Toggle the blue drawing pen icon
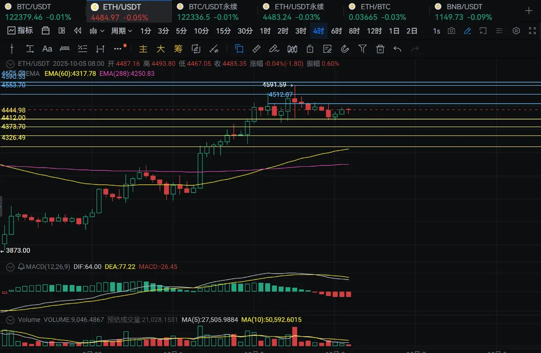This screenshot has width=541, height=353. tap(467, 31)
